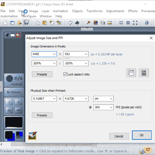
Task: Click the calculator icon in dialog
Action: point(144,73)
